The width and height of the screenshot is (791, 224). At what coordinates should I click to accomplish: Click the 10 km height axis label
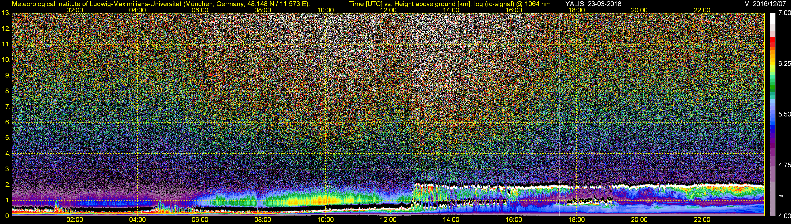coord(6,60)
